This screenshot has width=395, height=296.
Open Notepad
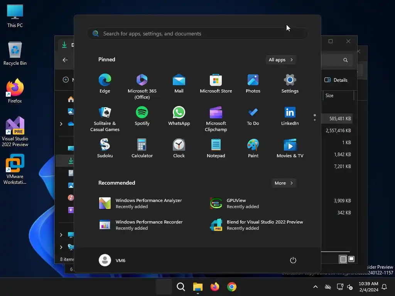coord(216,148)
